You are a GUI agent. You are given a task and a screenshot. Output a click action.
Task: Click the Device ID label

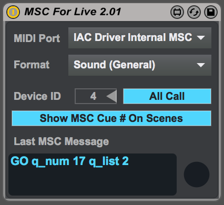[x=37, y=96]
